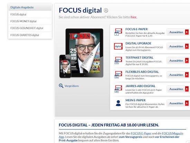This screenshot has width=190, height=143.
Task: Click the TESTPAKET DIGITAL test icon
Action: (118, 60)
